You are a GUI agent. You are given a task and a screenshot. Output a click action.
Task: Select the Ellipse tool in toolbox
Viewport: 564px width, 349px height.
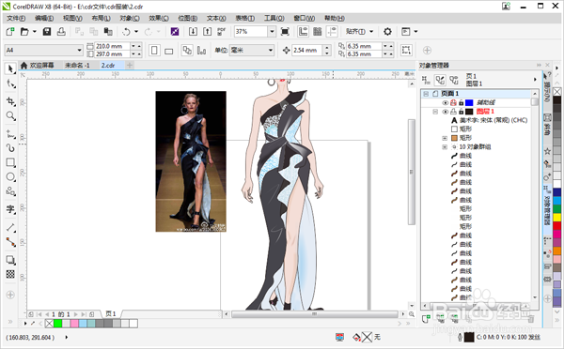pyautogui.click(x=10, y=176)
